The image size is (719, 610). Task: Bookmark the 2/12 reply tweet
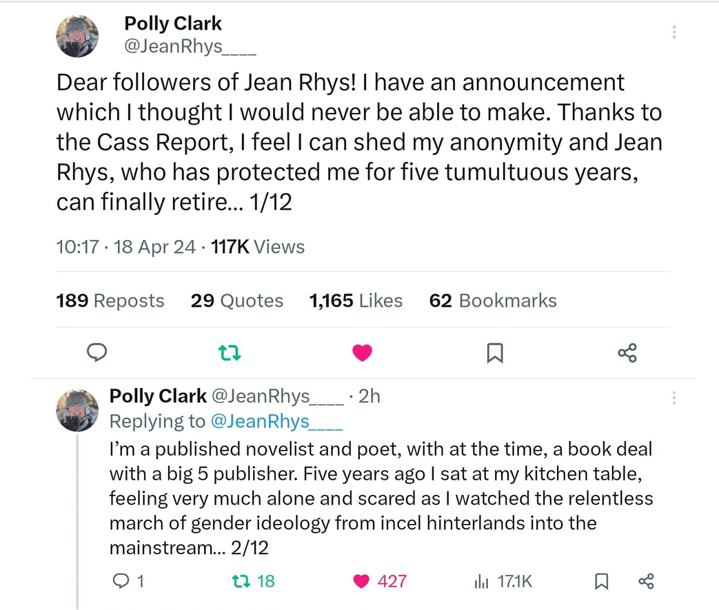pyautogui.click(x=600, y=581)
